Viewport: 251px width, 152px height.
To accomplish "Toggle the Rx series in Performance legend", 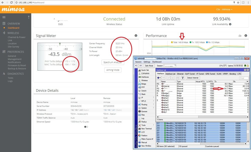I will [x=213, y=42].
